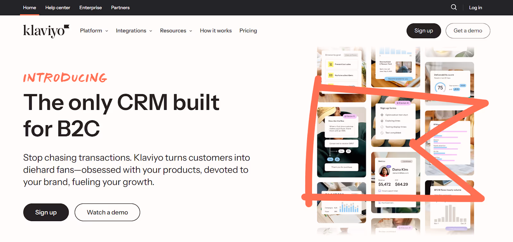Click the Optimization test start item
This screenshot has height=242, width=513.
[394, 115]
